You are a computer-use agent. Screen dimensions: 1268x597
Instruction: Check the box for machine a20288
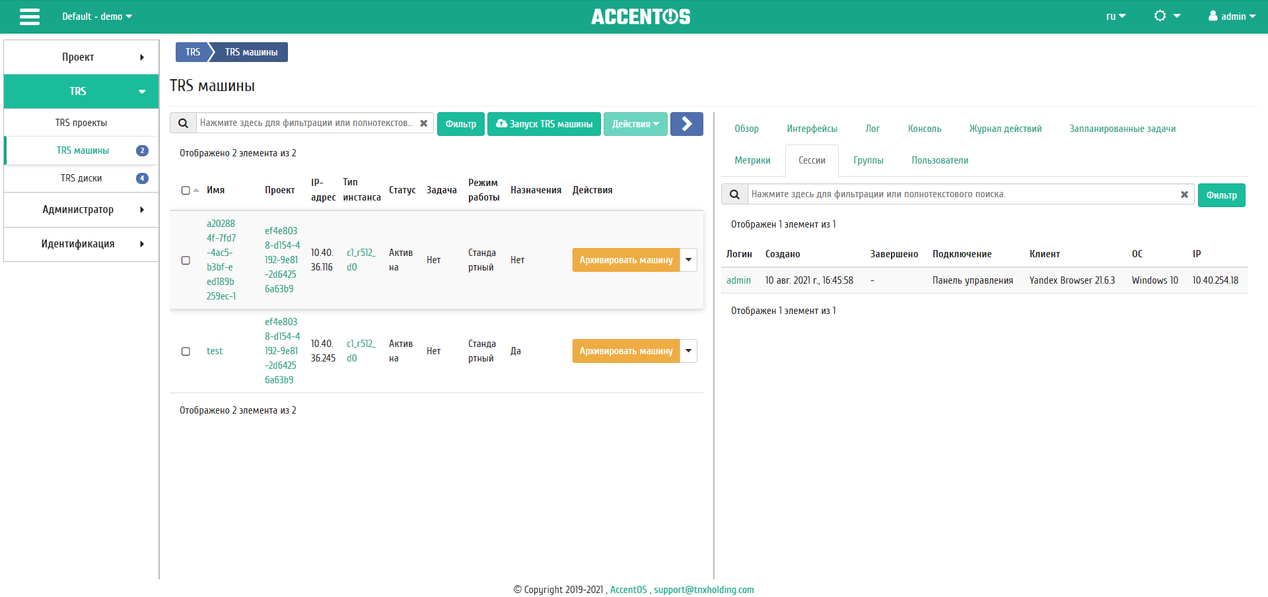click(x=186, y=261)
